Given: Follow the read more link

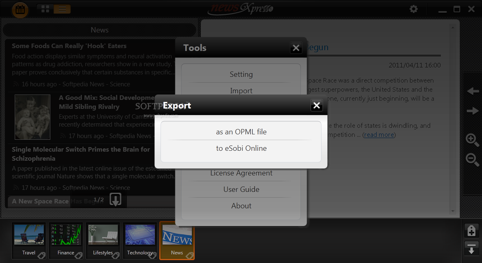Looking at the screenshot, I should point(379,135).
